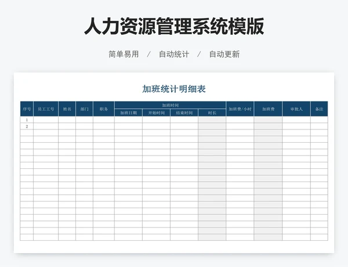Select the 部门 column header

coord(84,109)
